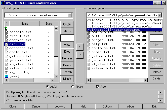Toggle the Auto checkbox

pyautogui.click(x=98, y=87)
